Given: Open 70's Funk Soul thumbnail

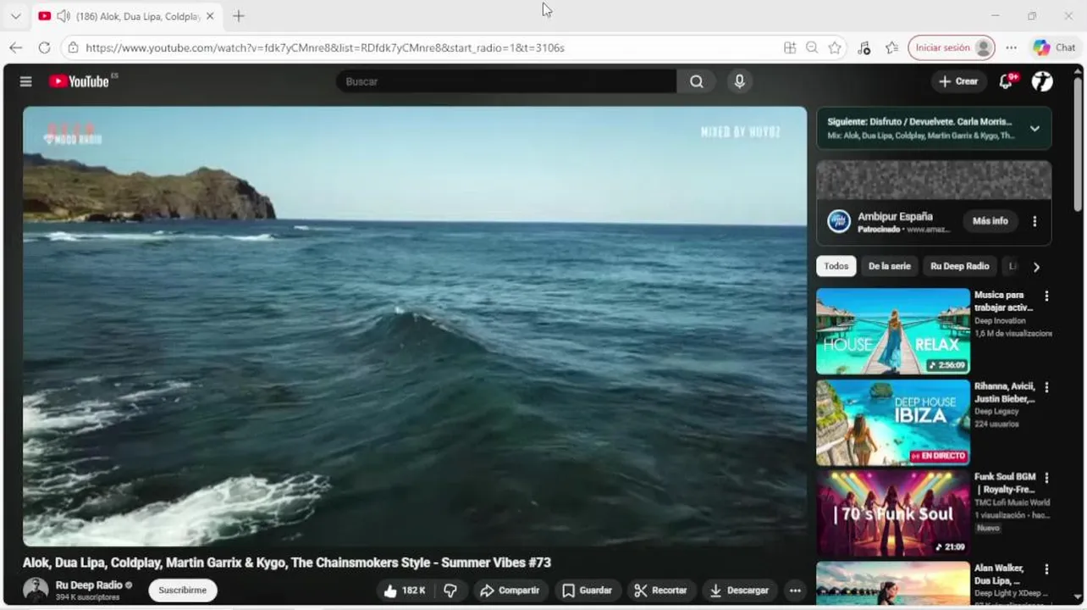Looking at the screenshot, I should point(893,513).
